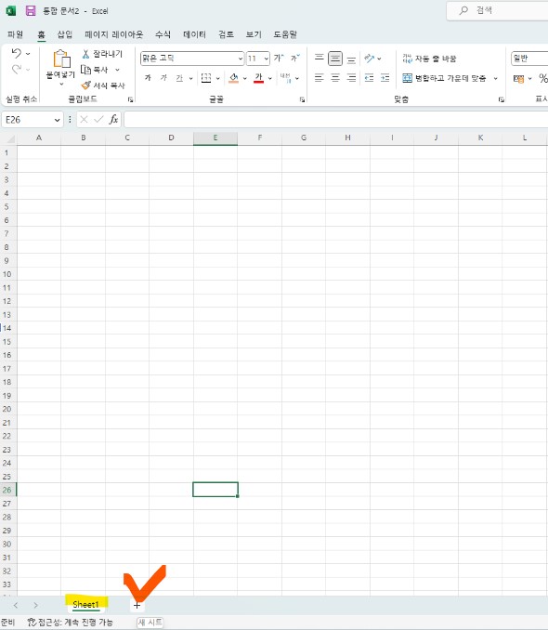This screenshot has width=548, height=630.
Task: Select row 14 header
Action: coord(7,328)
